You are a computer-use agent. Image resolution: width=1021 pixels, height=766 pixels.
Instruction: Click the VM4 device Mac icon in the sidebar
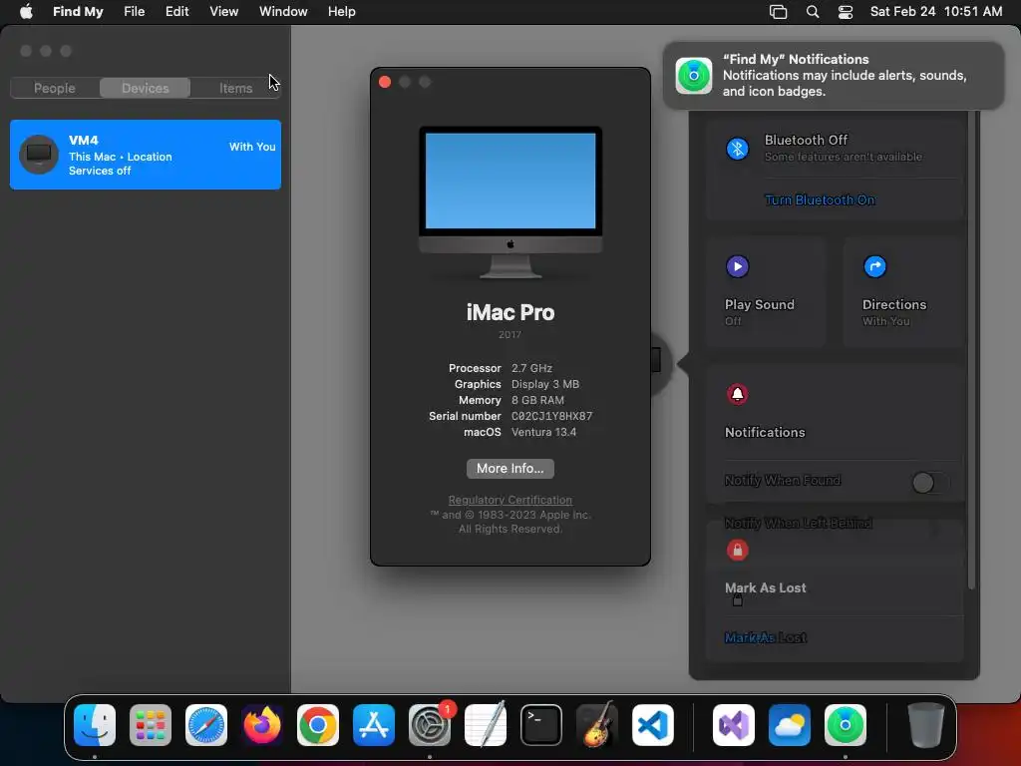point(39,155)
